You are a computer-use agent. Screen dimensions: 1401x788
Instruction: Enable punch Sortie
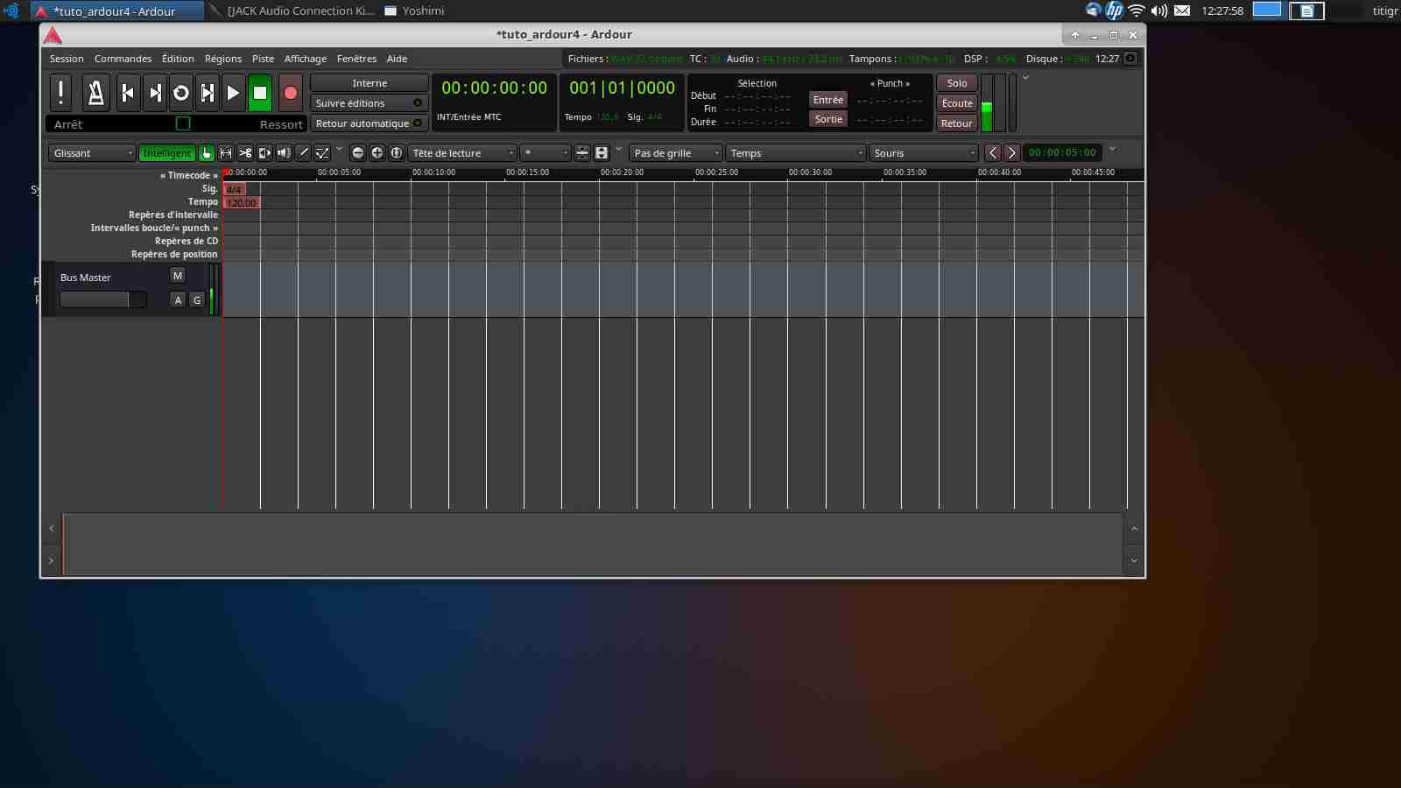[x=828, y=119]
